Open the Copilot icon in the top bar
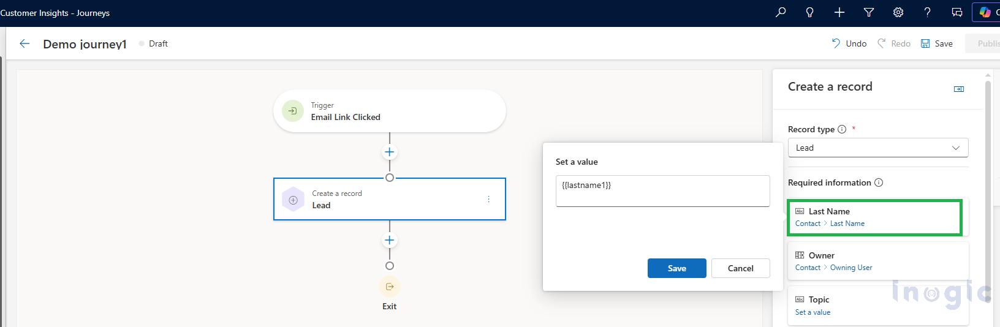This screenshot has height=327, width=1000. pos(985,12)
